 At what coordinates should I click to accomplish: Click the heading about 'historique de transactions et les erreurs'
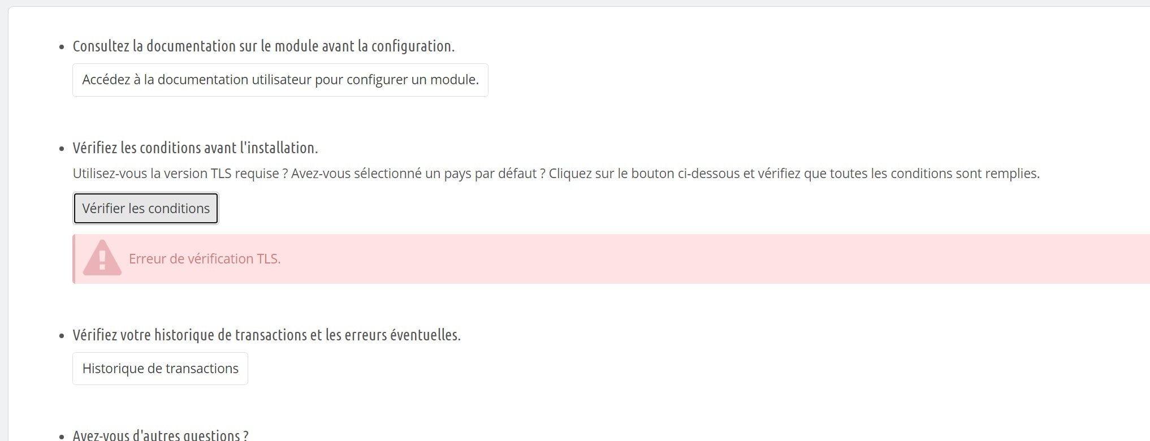click(x=266, y=335)
